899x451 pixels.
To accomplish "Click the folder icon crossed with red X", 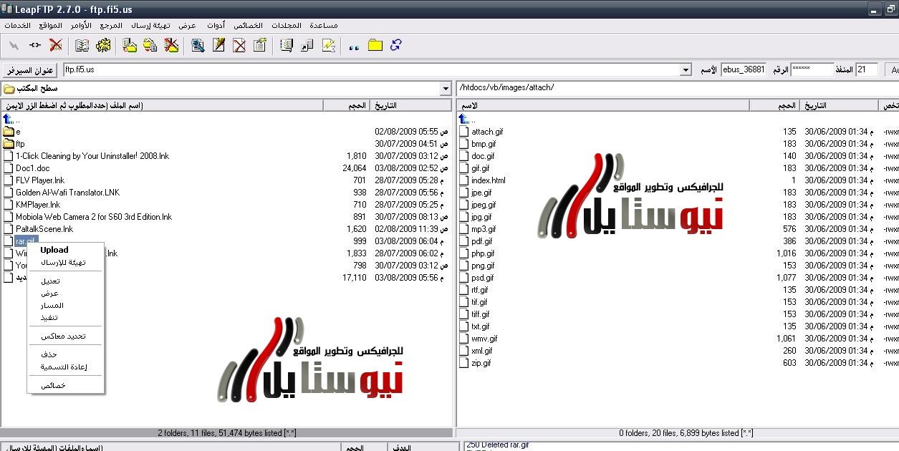I will point(171,45).
